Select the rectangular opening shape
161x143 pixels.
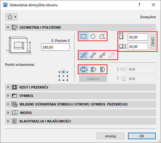point(84,36)
